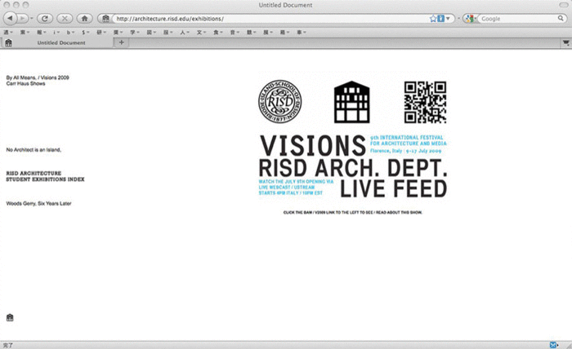This screenshot has width=572, height=349.
Task: Open the '学' bookmarks folder
Action: point(135,33)
